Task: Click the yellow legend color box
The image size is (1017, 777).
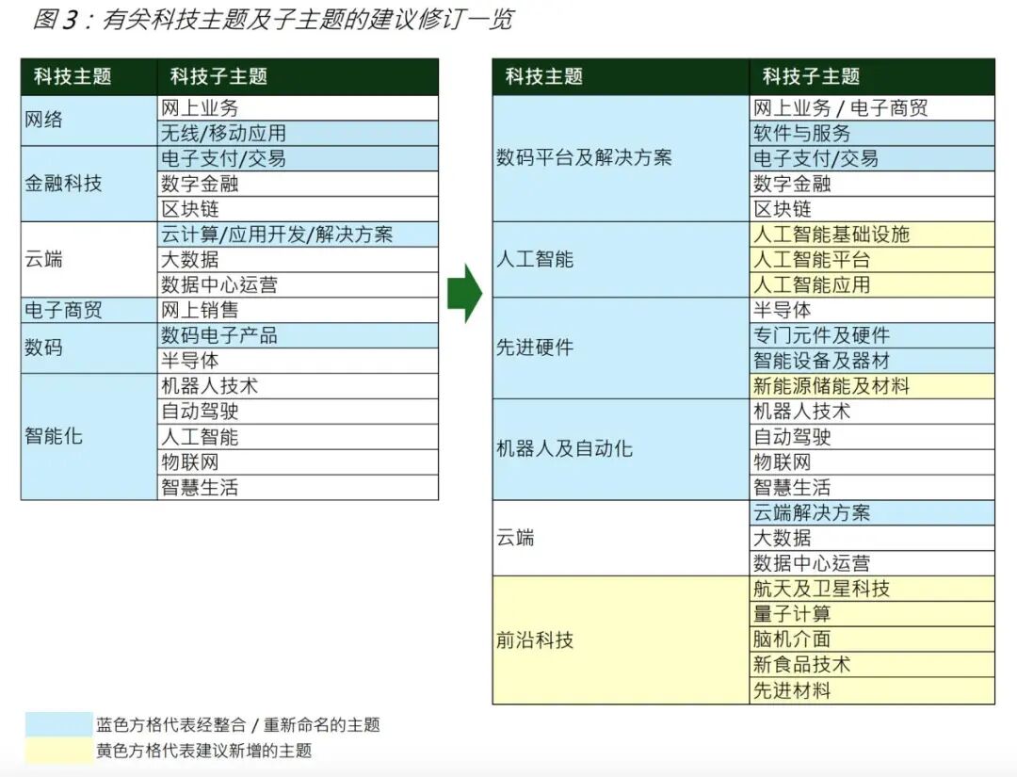Action: click(x=58, y=750)
